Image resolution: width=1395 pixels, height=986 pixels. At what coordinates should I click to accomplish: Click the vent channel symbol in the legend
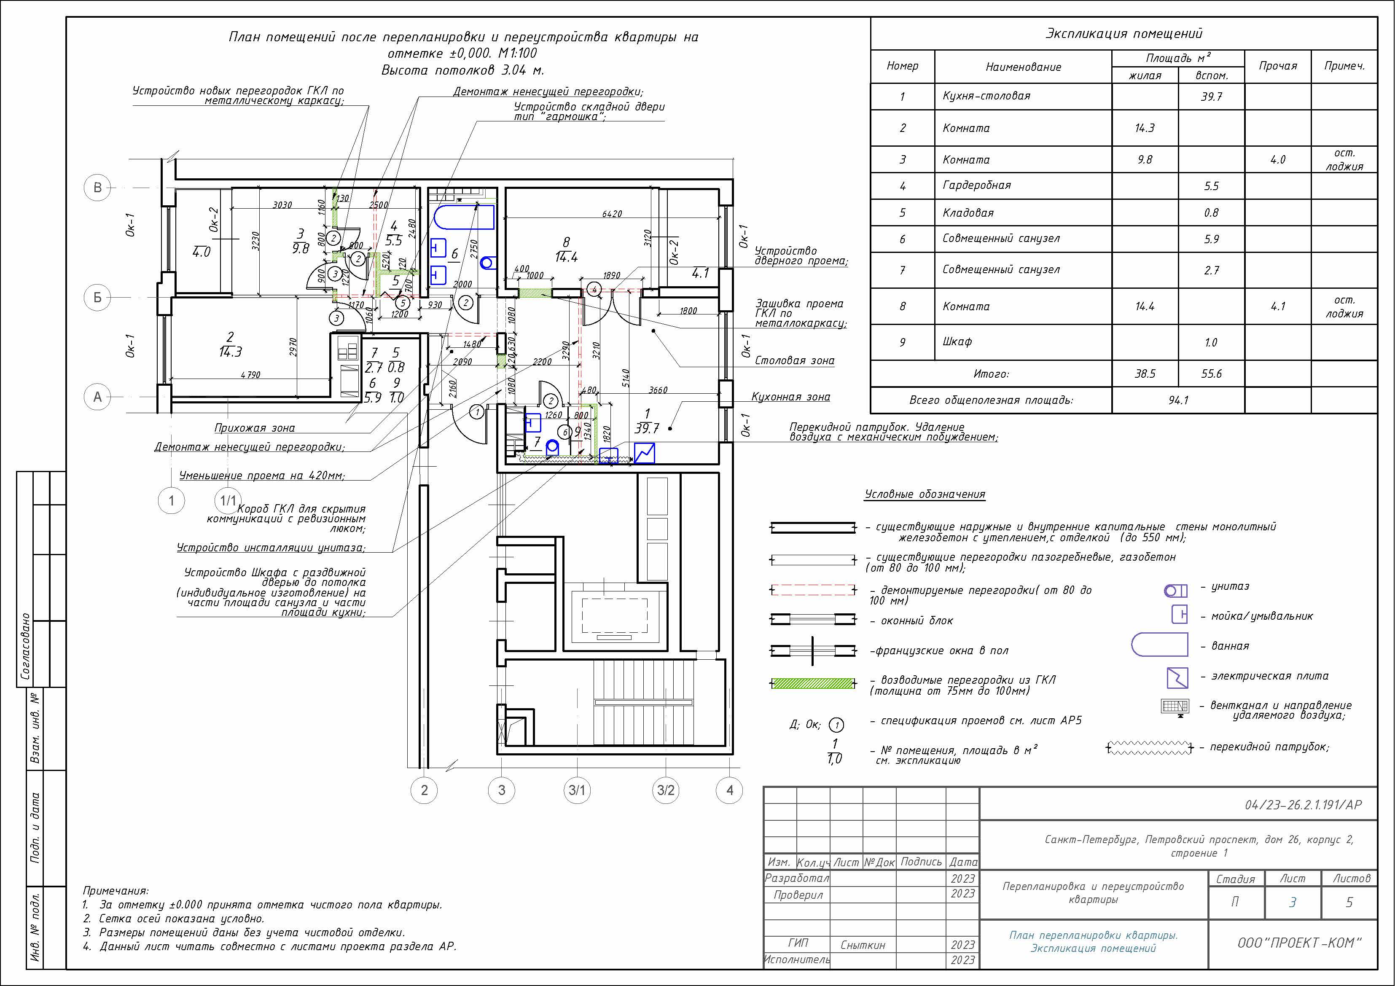[x=1175, y=707]
